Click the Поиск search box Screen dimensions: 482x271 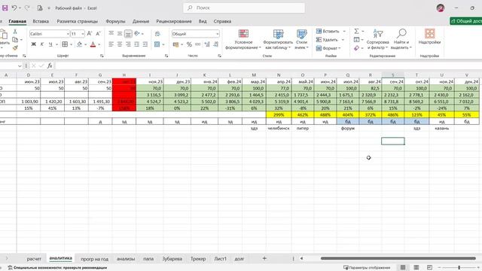point(244,8)
